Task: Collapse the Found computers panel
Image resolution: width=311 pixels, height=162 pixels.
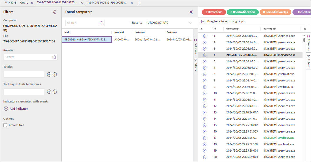Action: (x=191, y=12)
